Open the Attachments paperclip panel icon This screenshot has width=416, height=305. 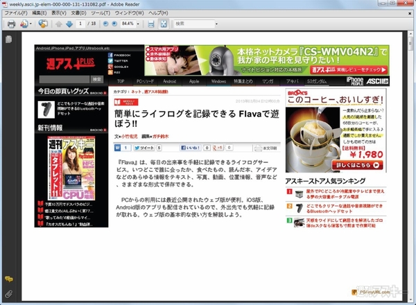[9, 294]
